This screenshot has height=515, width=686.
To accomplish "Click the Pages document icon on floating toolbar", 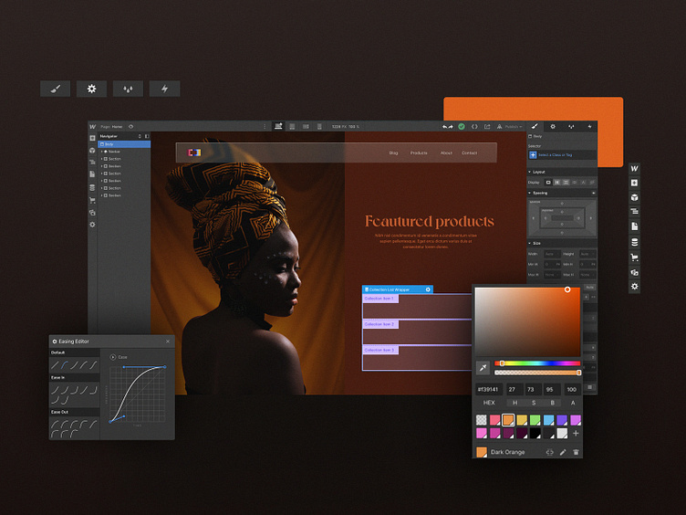I will pyautogui.click(x=634, y=226).
